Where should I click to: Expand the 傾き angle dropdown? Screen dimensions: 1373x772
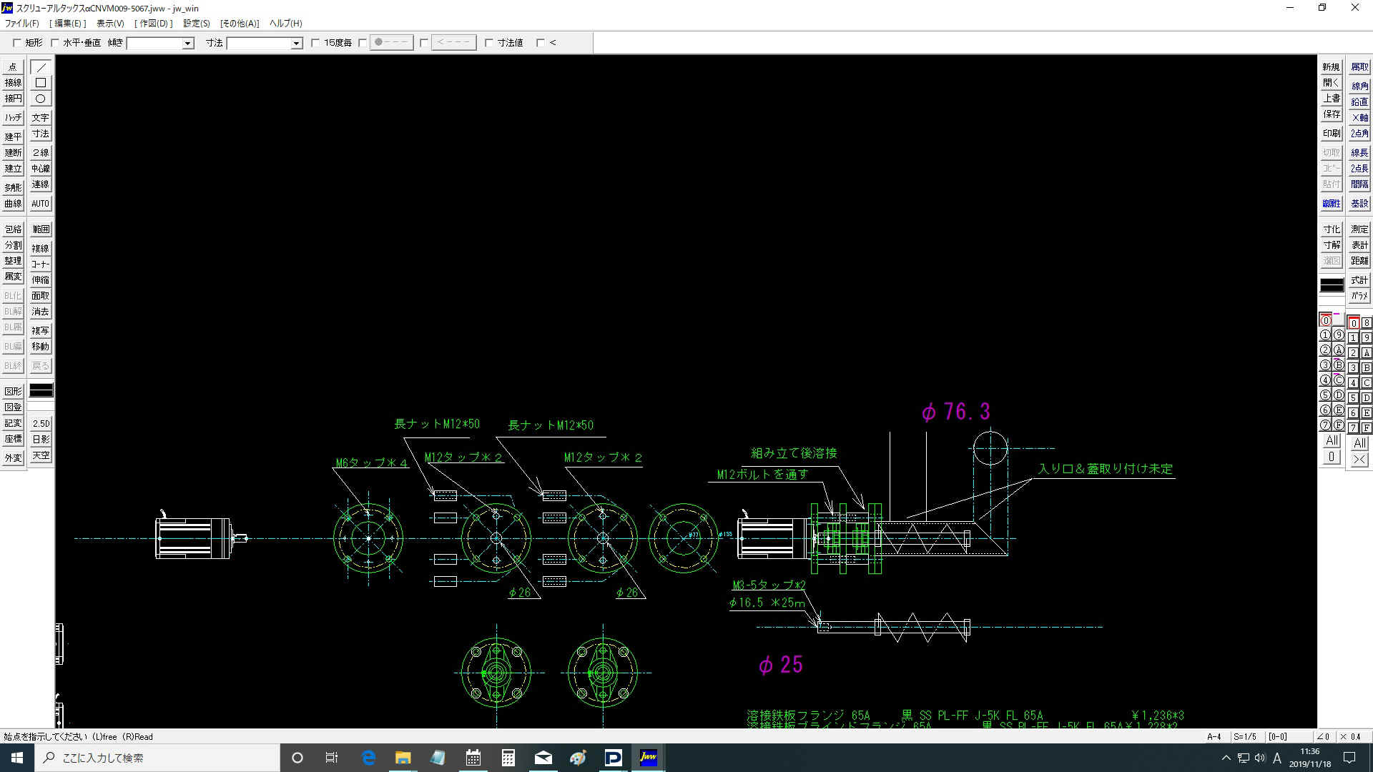point(187,44)
